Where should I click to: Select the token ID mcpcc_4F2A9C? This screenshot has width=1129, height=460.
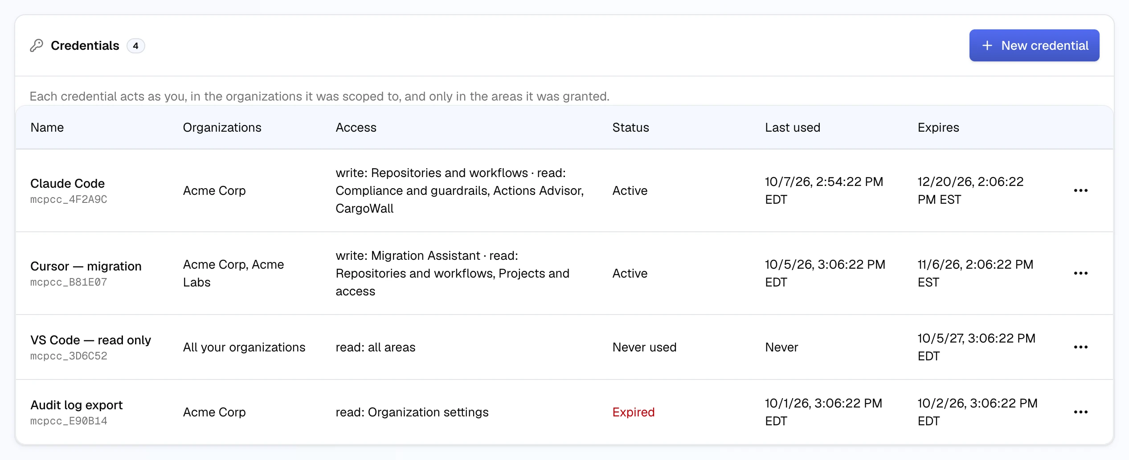pyautogui.click(x=69, y=199)
